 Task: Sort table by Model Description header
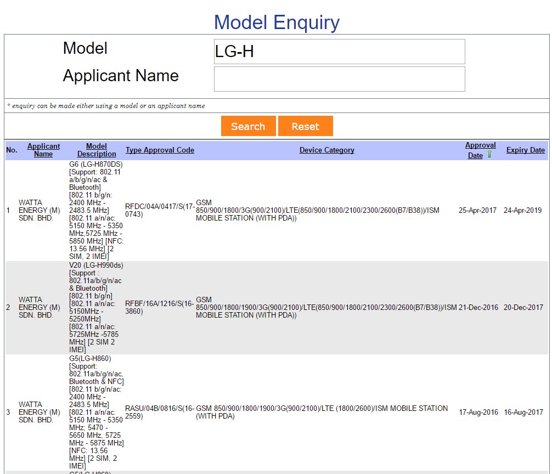(97, 150)
